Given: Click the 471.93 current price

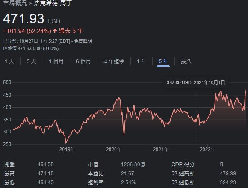Looking at the screenshot, I should pos(23,19).
